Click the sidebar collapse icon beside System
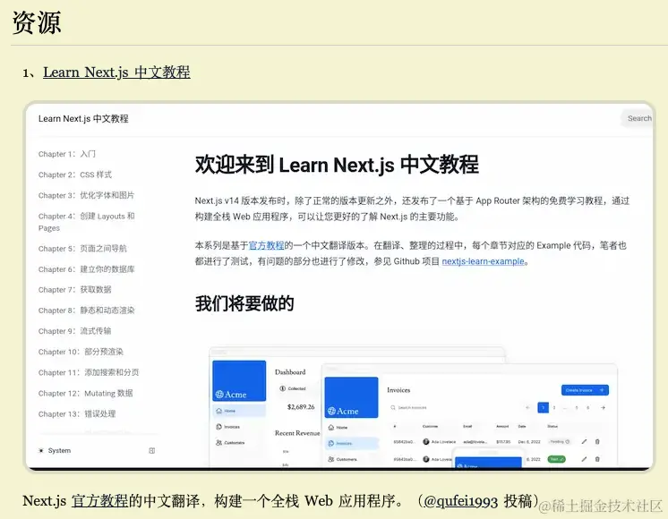The height and width of the screenshot is (519, 668). pyautogui.click(x=151, y=450)
